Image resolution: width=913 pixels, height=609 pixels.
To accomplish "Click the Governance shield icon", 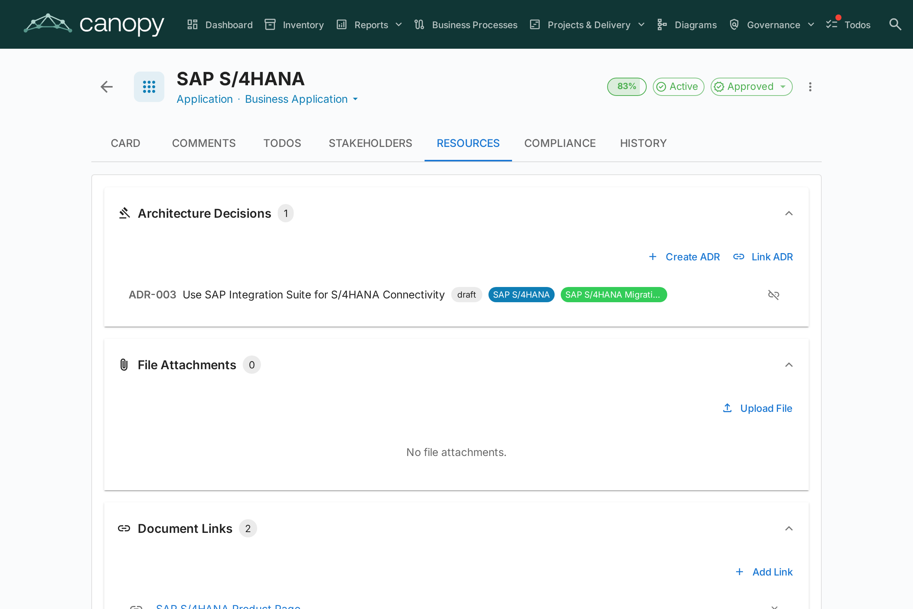I will [734, 24].
